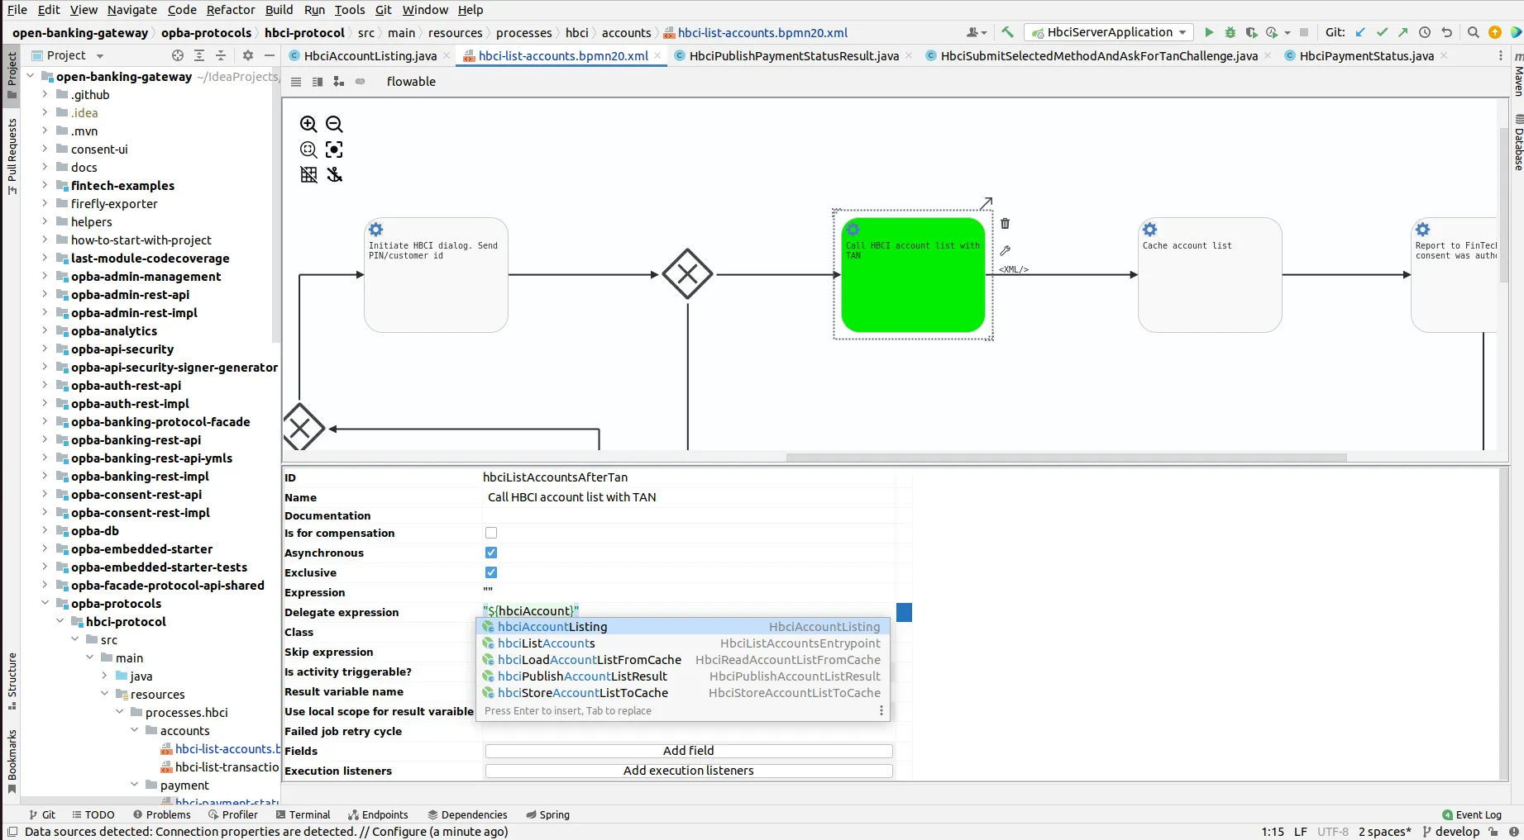Click the gear on Initiate HBCI dialog task
Image resolution: width=1524 pixels, height=840 pixels.
click(375, 230)
